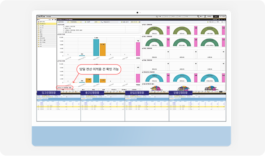This screenshot has width=265, height=156.
Task: Click the first olive gauge in top gauge row
Action: click(x=154, y=31)
